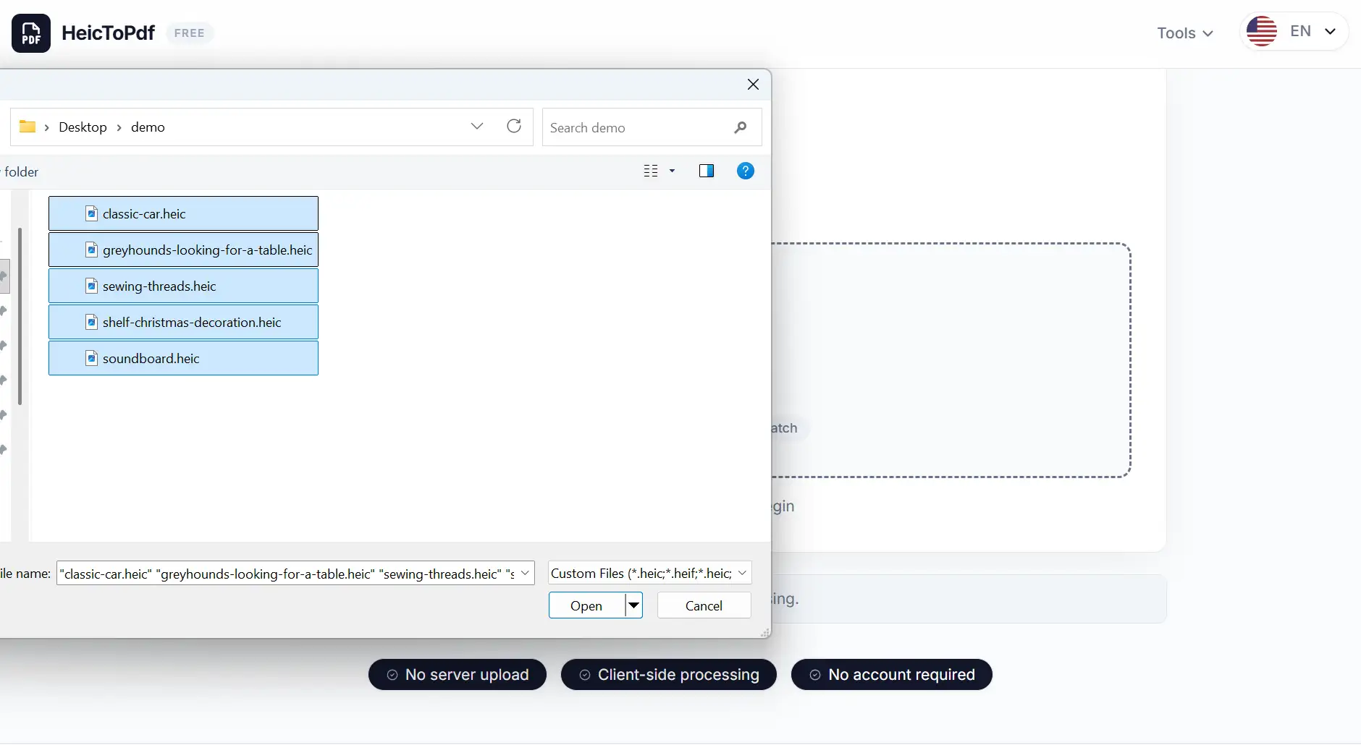
Task: Refresh the demo folder listing
Action: (514, 127)
